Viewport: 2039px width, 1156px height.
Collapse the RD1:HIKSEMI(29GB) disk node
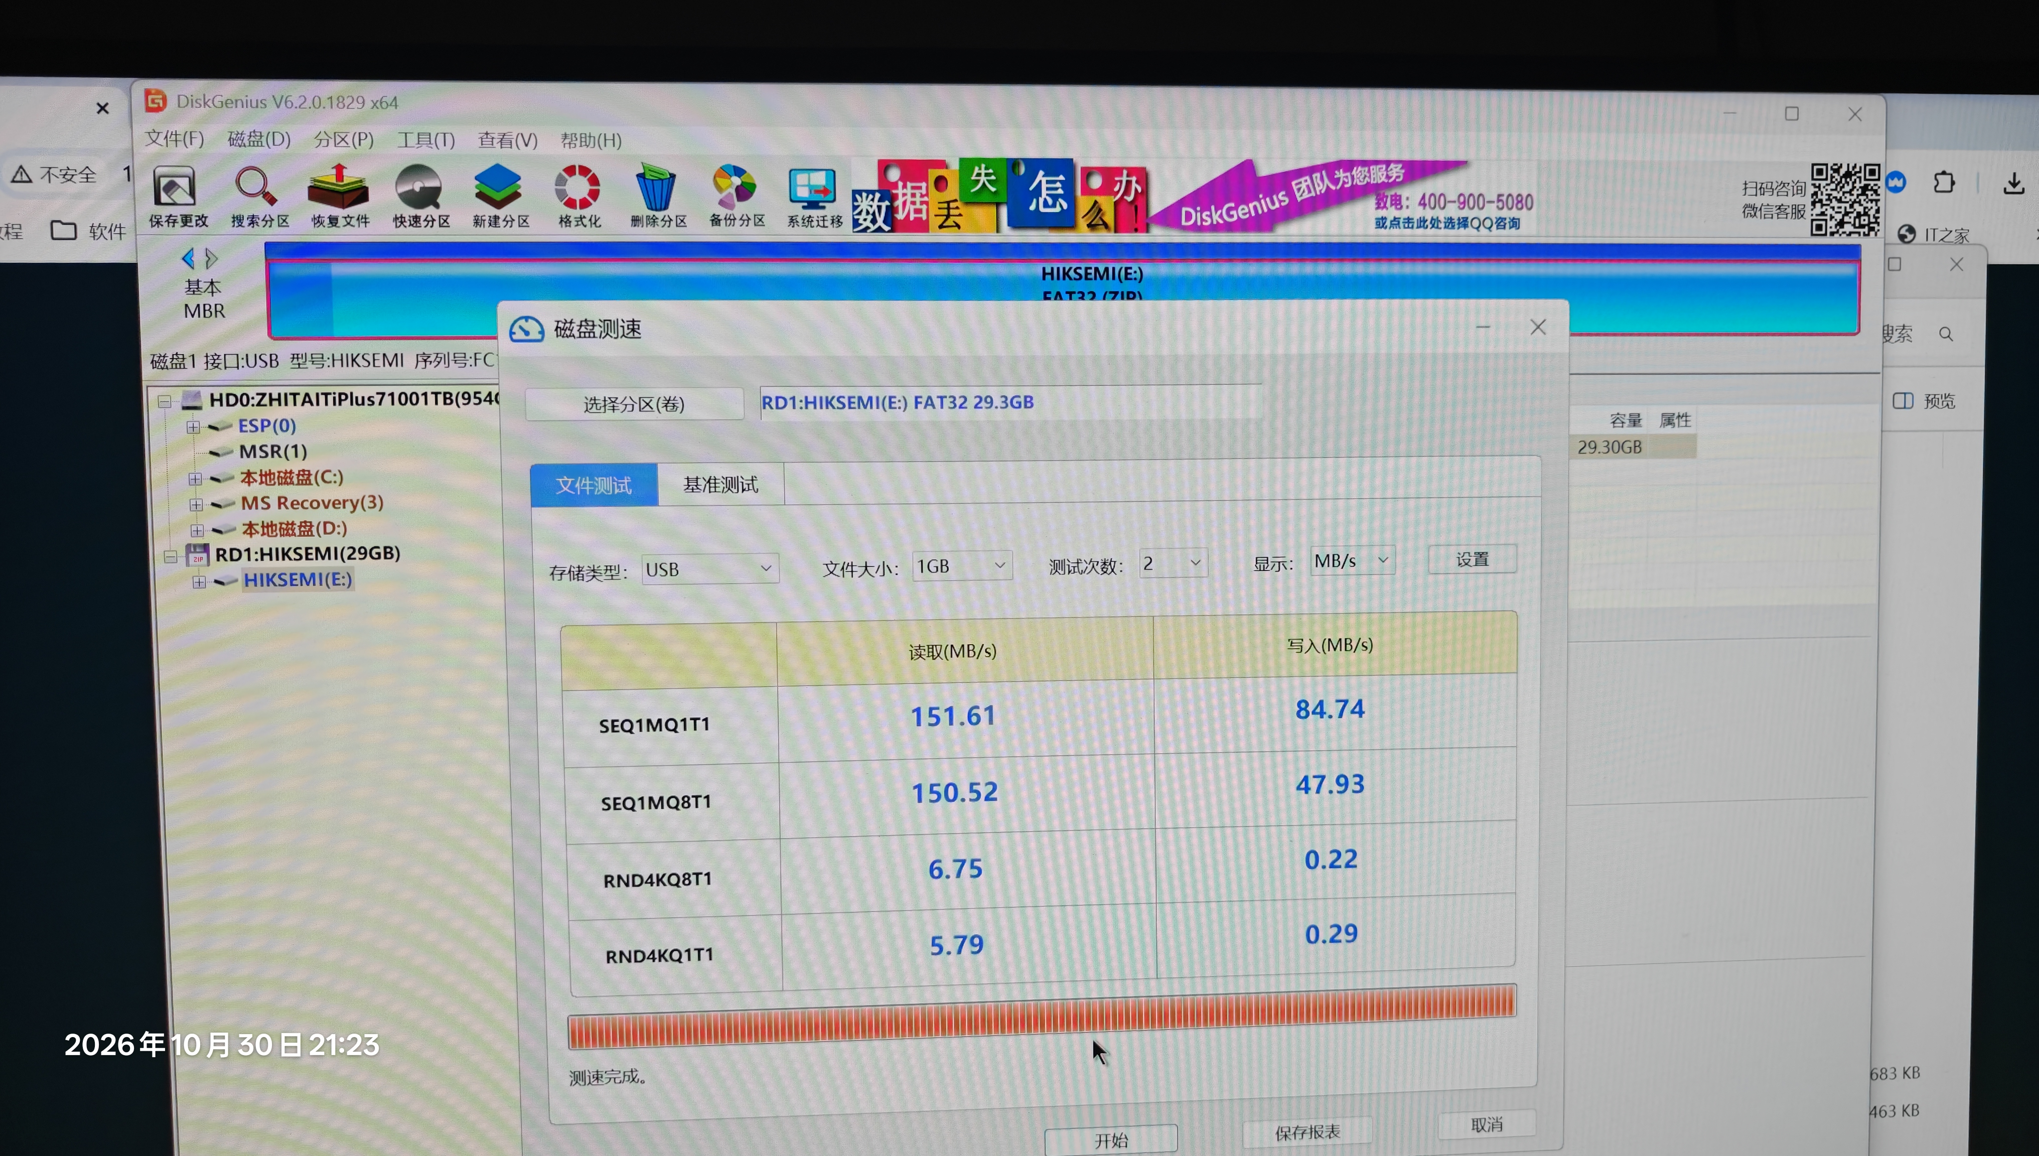(170, 556)
